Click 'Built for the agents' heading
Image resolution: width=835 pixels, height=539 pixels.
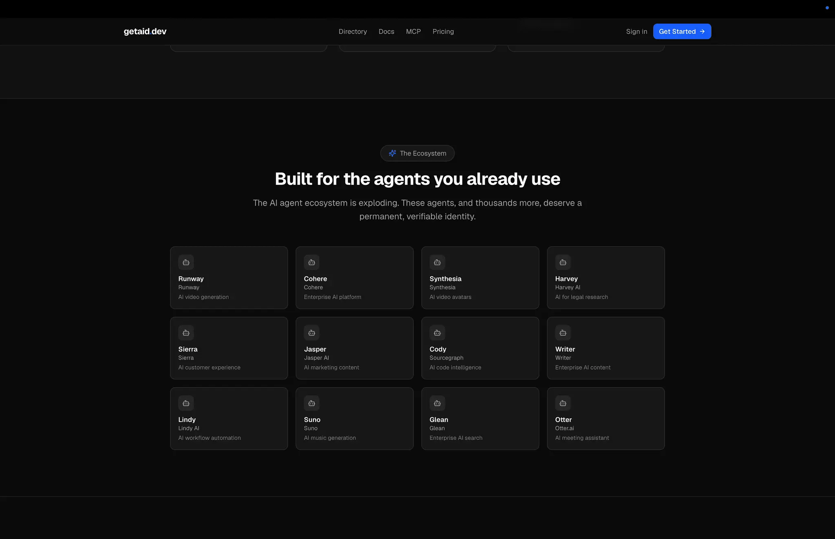[x=417, y=179]
